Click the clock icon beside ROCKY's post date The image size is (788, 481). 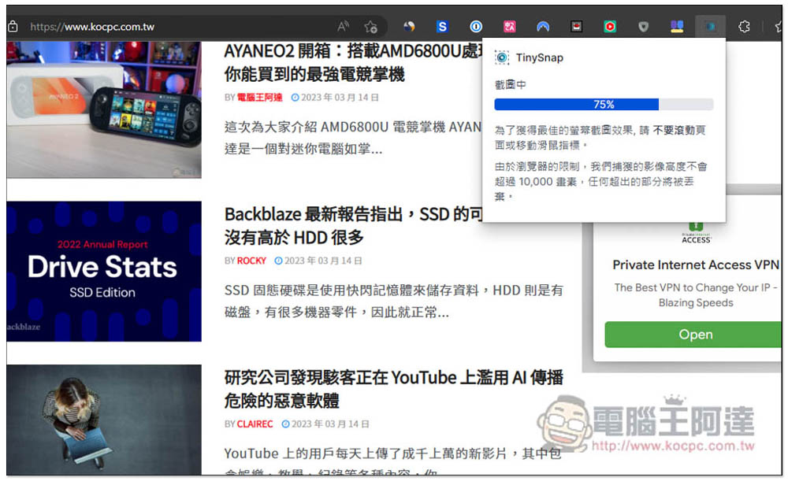coord(278,261)
